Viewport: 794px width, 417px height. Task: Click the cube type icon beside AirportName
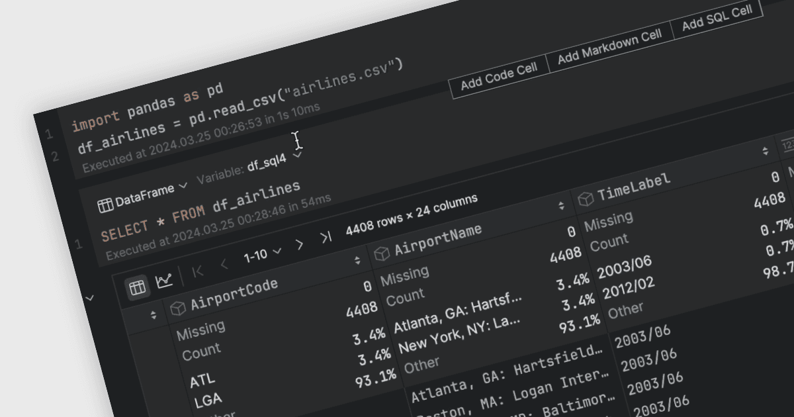point(381,254)
